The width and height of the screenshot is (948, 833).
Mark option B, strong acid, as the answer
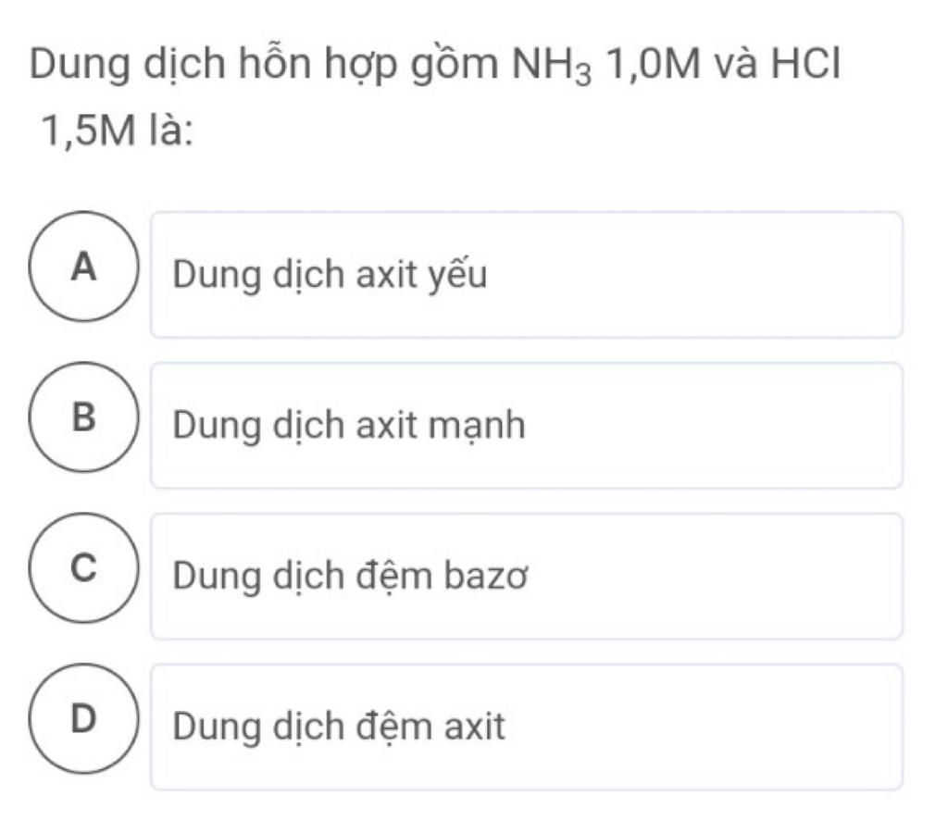point(84,417)
